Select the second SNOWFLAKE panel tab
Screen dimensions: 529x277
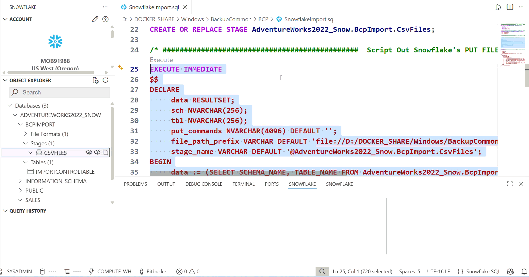pyautogui.click(x=339, y=184)
